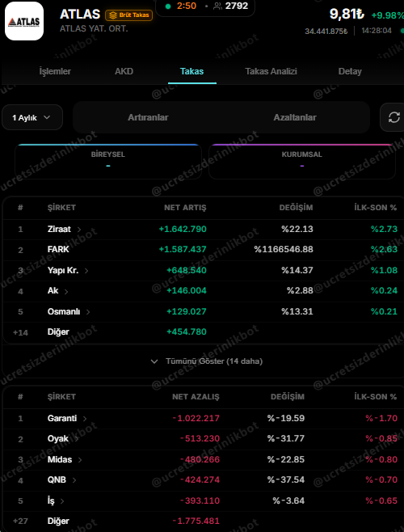Select the Takas tab

click(192, 71)
